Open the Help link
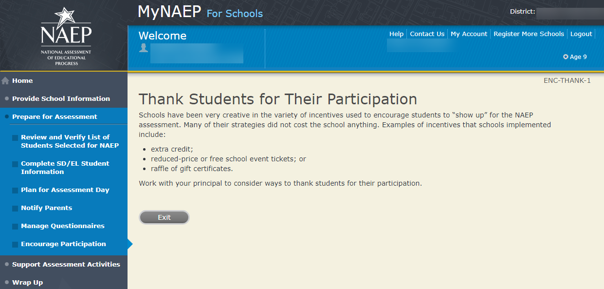 (x=396, y=34)
